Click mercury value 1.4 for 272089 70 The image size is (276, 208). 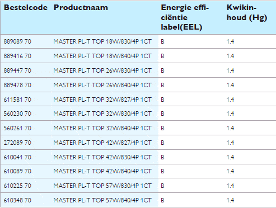click(230, 143)
